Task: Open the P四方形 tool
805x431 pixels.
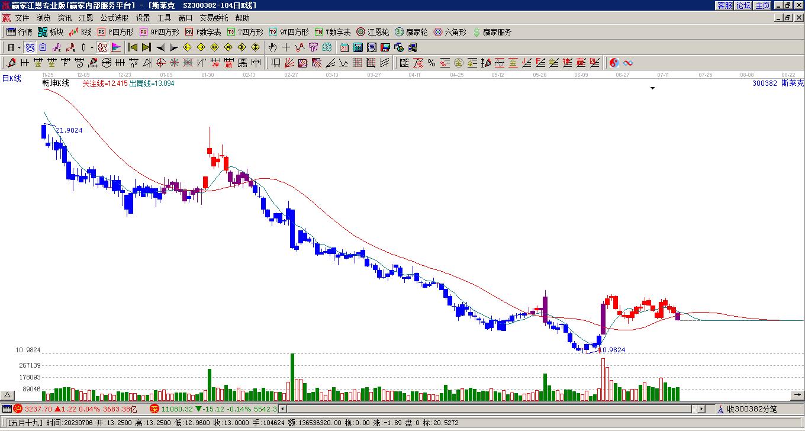Action: coord(115,32)
